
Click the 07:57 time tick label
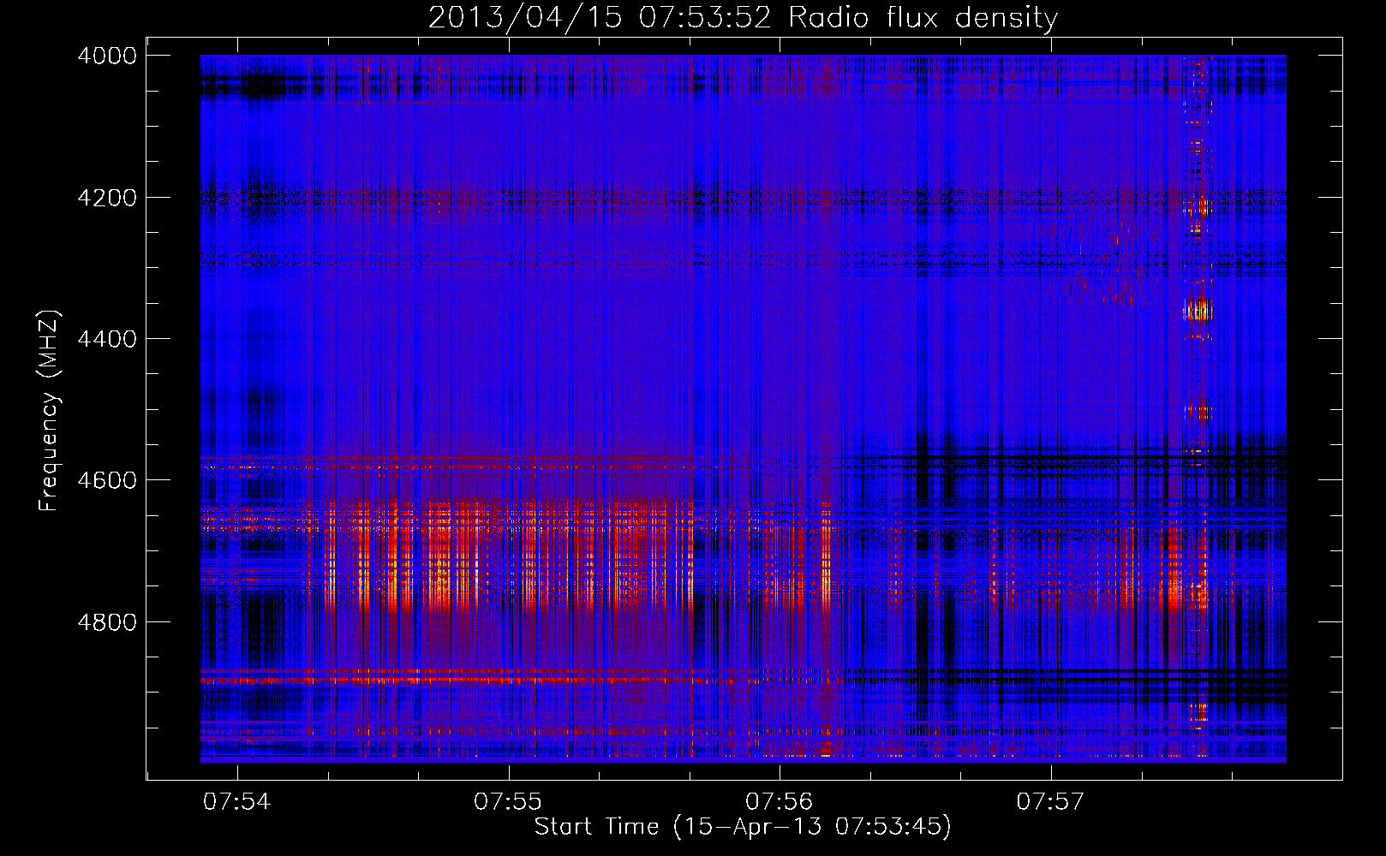tap(1050, 802)
